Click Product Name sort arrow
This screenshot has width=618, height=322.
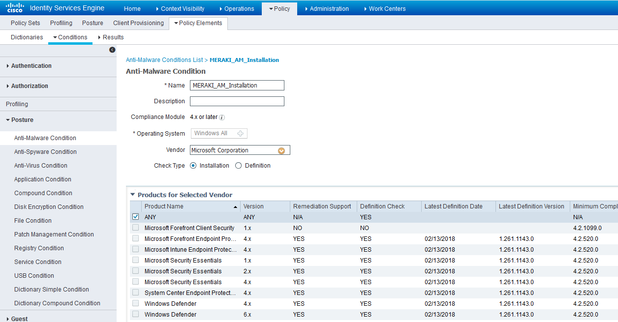click(235, 207)
